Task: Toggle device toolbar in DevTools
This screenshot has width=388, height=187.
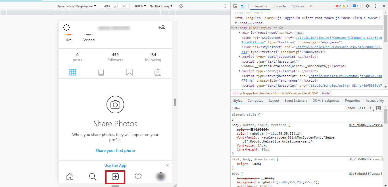Action: tap(243, 6)
